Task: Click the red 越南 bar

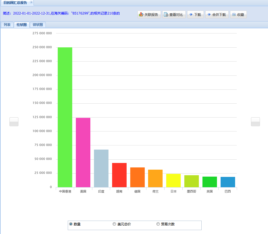Action: click(x=119, y=175)
